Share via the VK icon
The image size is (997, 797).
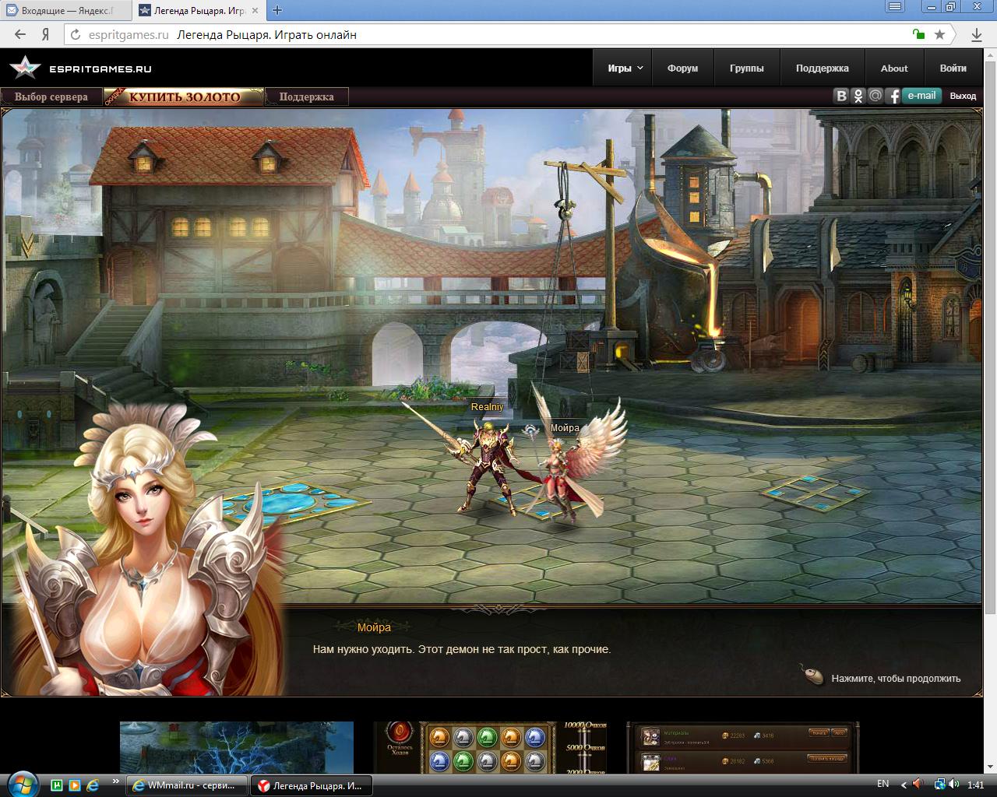tap(840, 96)
